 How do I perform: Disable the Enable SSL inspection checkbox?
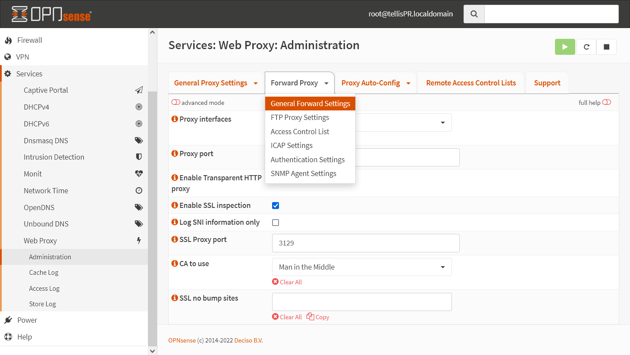tap(276, 205)
